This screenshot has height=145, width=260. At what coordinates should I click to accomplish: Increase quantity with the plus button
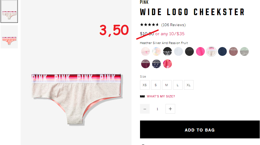click(x=170, y=109)
